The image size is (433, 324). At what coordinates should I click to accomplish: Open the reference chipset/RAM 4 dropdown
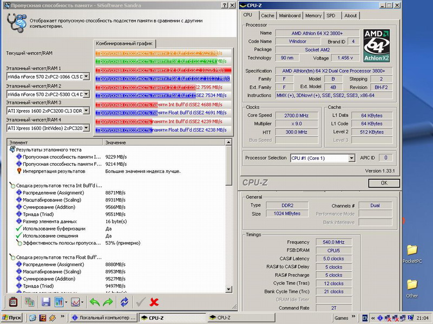coord(86,128)
